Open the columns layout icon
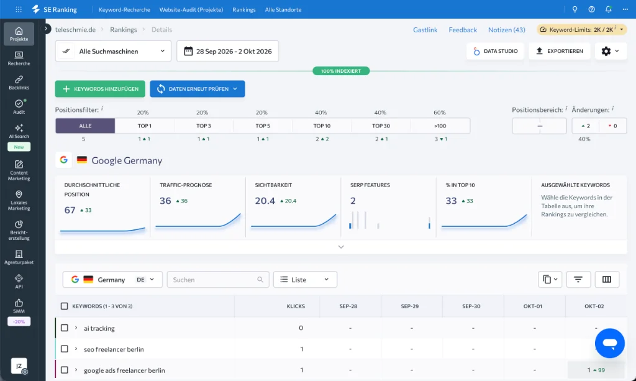The width and height of the screenshot is (636, 381). 607,280
